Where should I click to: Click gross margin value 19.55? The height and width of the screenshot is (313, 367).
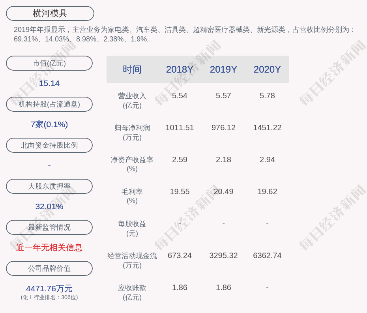click(180, 191)
